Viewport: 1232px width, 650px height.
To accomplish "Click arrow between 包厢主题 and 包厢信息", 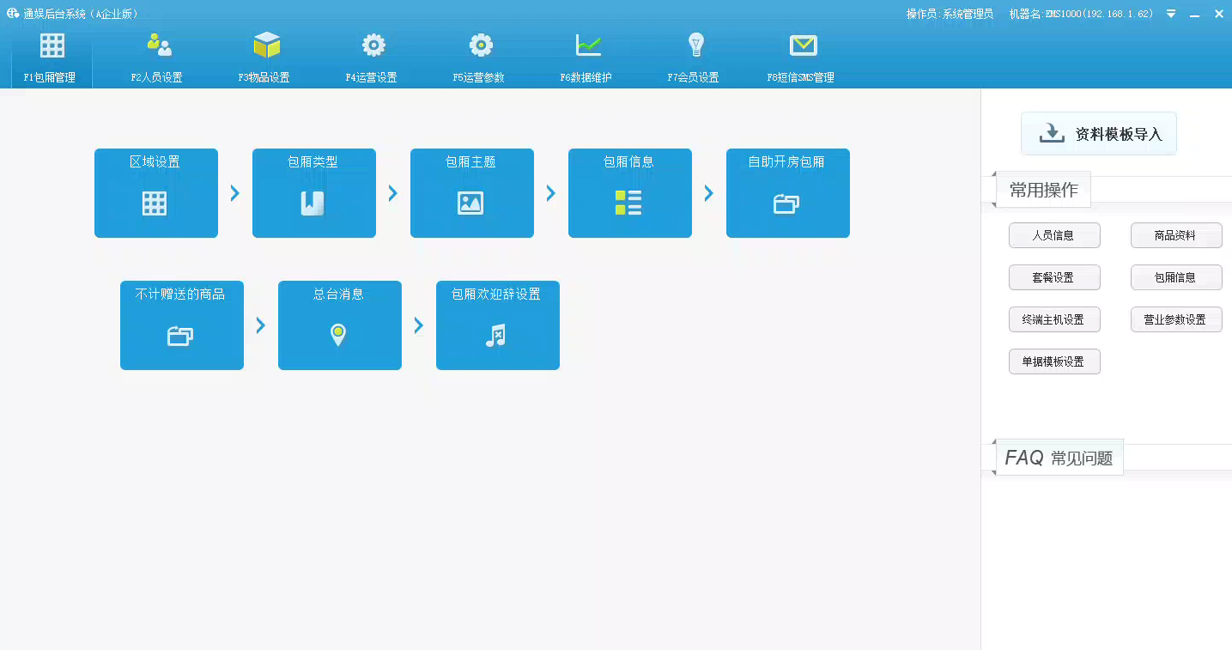I will coord(550,193).
